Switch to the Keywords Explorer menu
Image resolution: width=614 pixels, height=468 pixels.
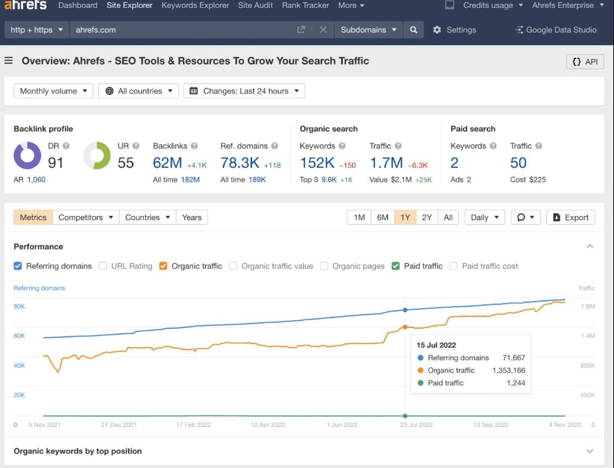tap(195, 5)
